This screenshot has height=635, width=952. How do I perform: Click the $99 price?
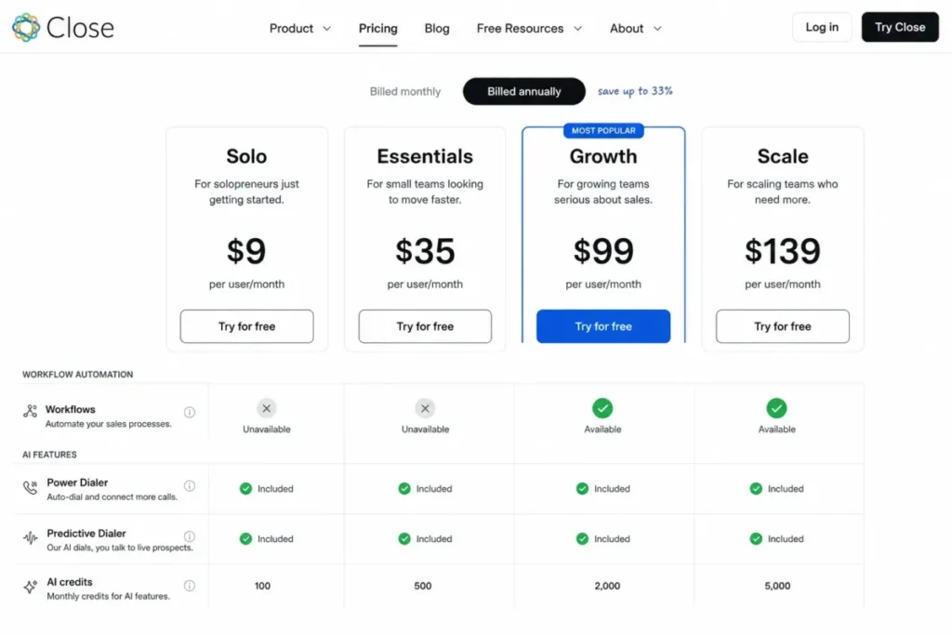[603, 251]
